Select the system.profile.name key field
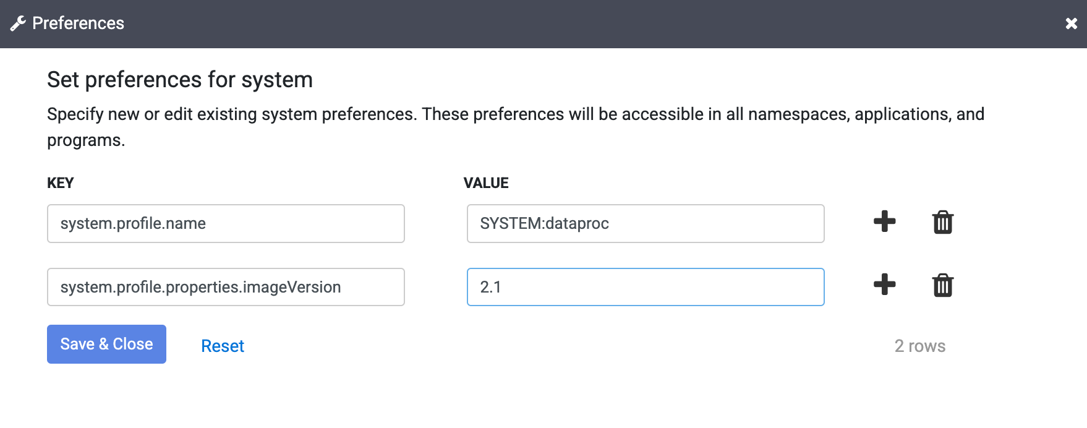Image resolution: width=1087 pixels, height=428 pixels. 225,223
